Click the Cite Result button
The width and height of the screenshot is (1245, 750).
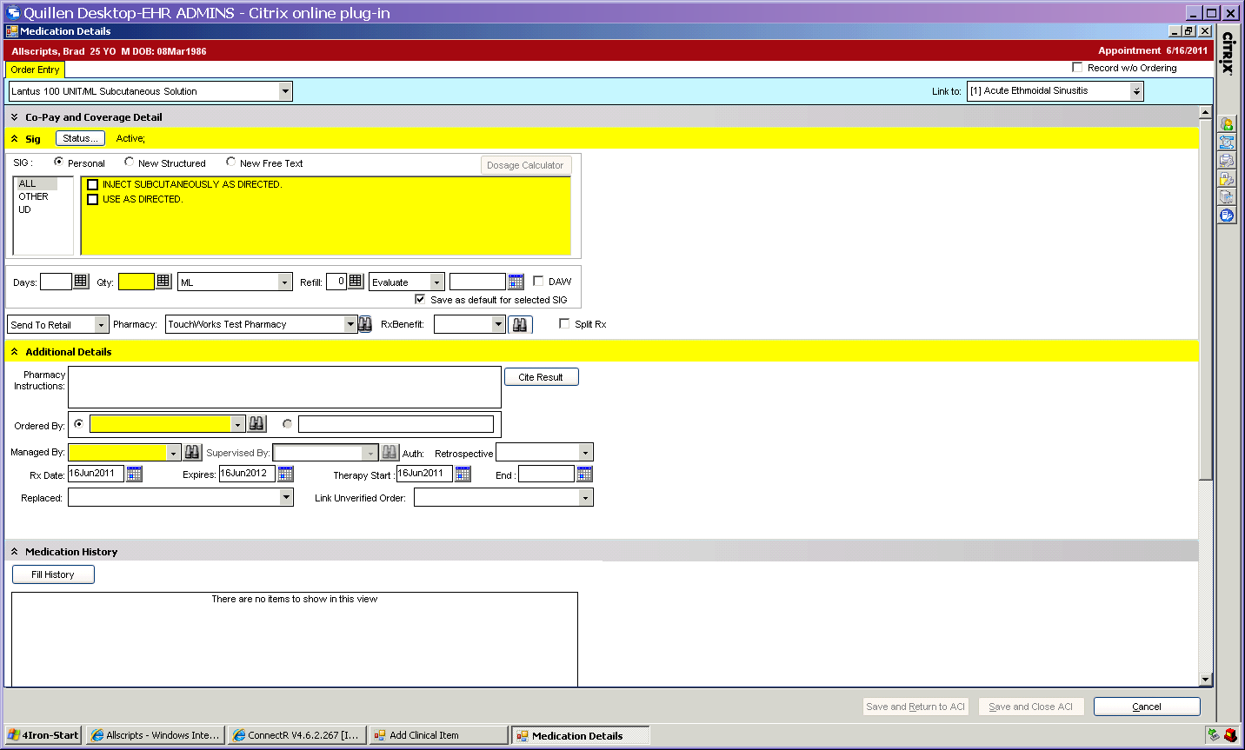541,376
